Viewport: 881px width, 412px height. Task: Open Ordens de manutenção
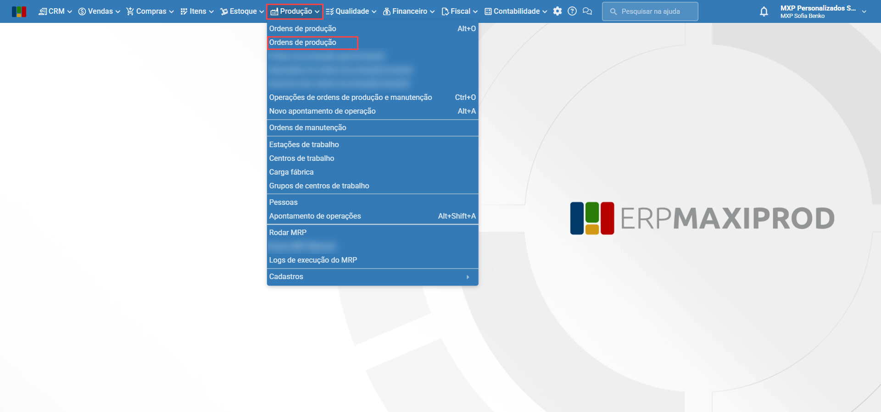(x=373, y=128)
